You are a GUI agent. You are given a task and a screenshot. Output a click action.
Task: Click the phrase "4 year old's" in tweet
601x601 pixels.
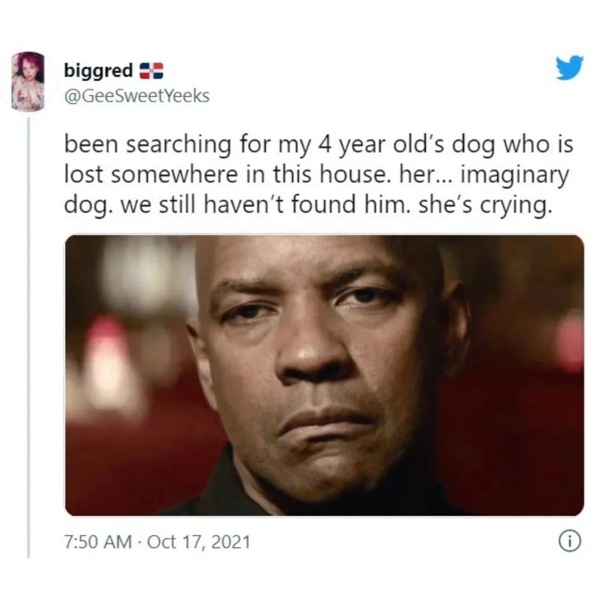(x=383, y=145)
